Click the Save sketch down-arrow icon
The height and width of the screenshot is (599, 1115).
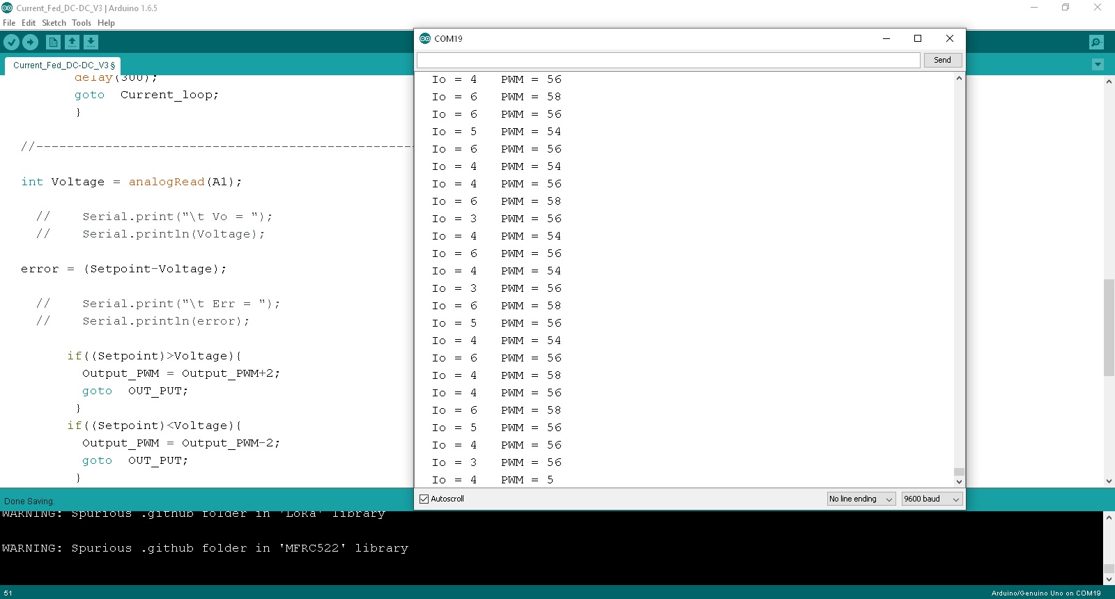91,42
